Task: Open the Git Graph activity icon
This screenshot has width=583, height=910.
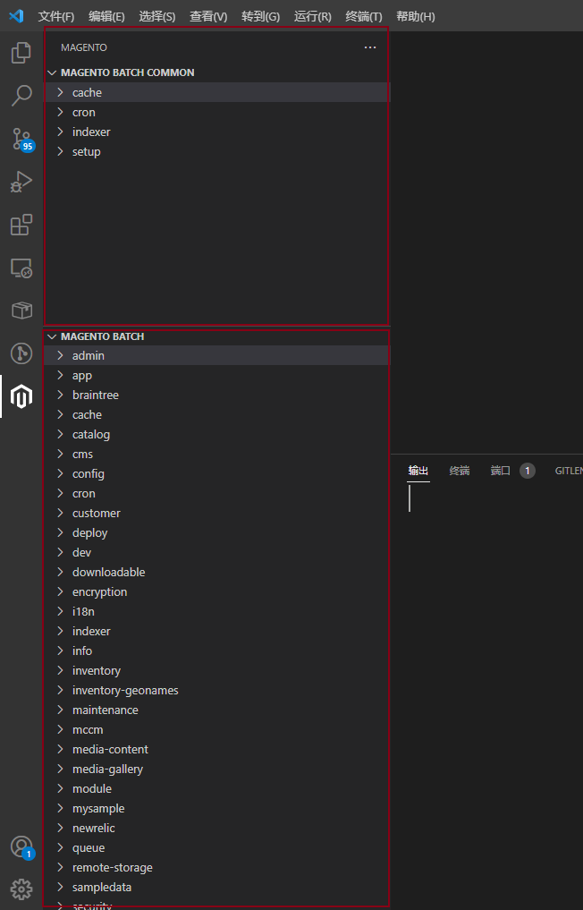Action: click(x=21, y=353)
